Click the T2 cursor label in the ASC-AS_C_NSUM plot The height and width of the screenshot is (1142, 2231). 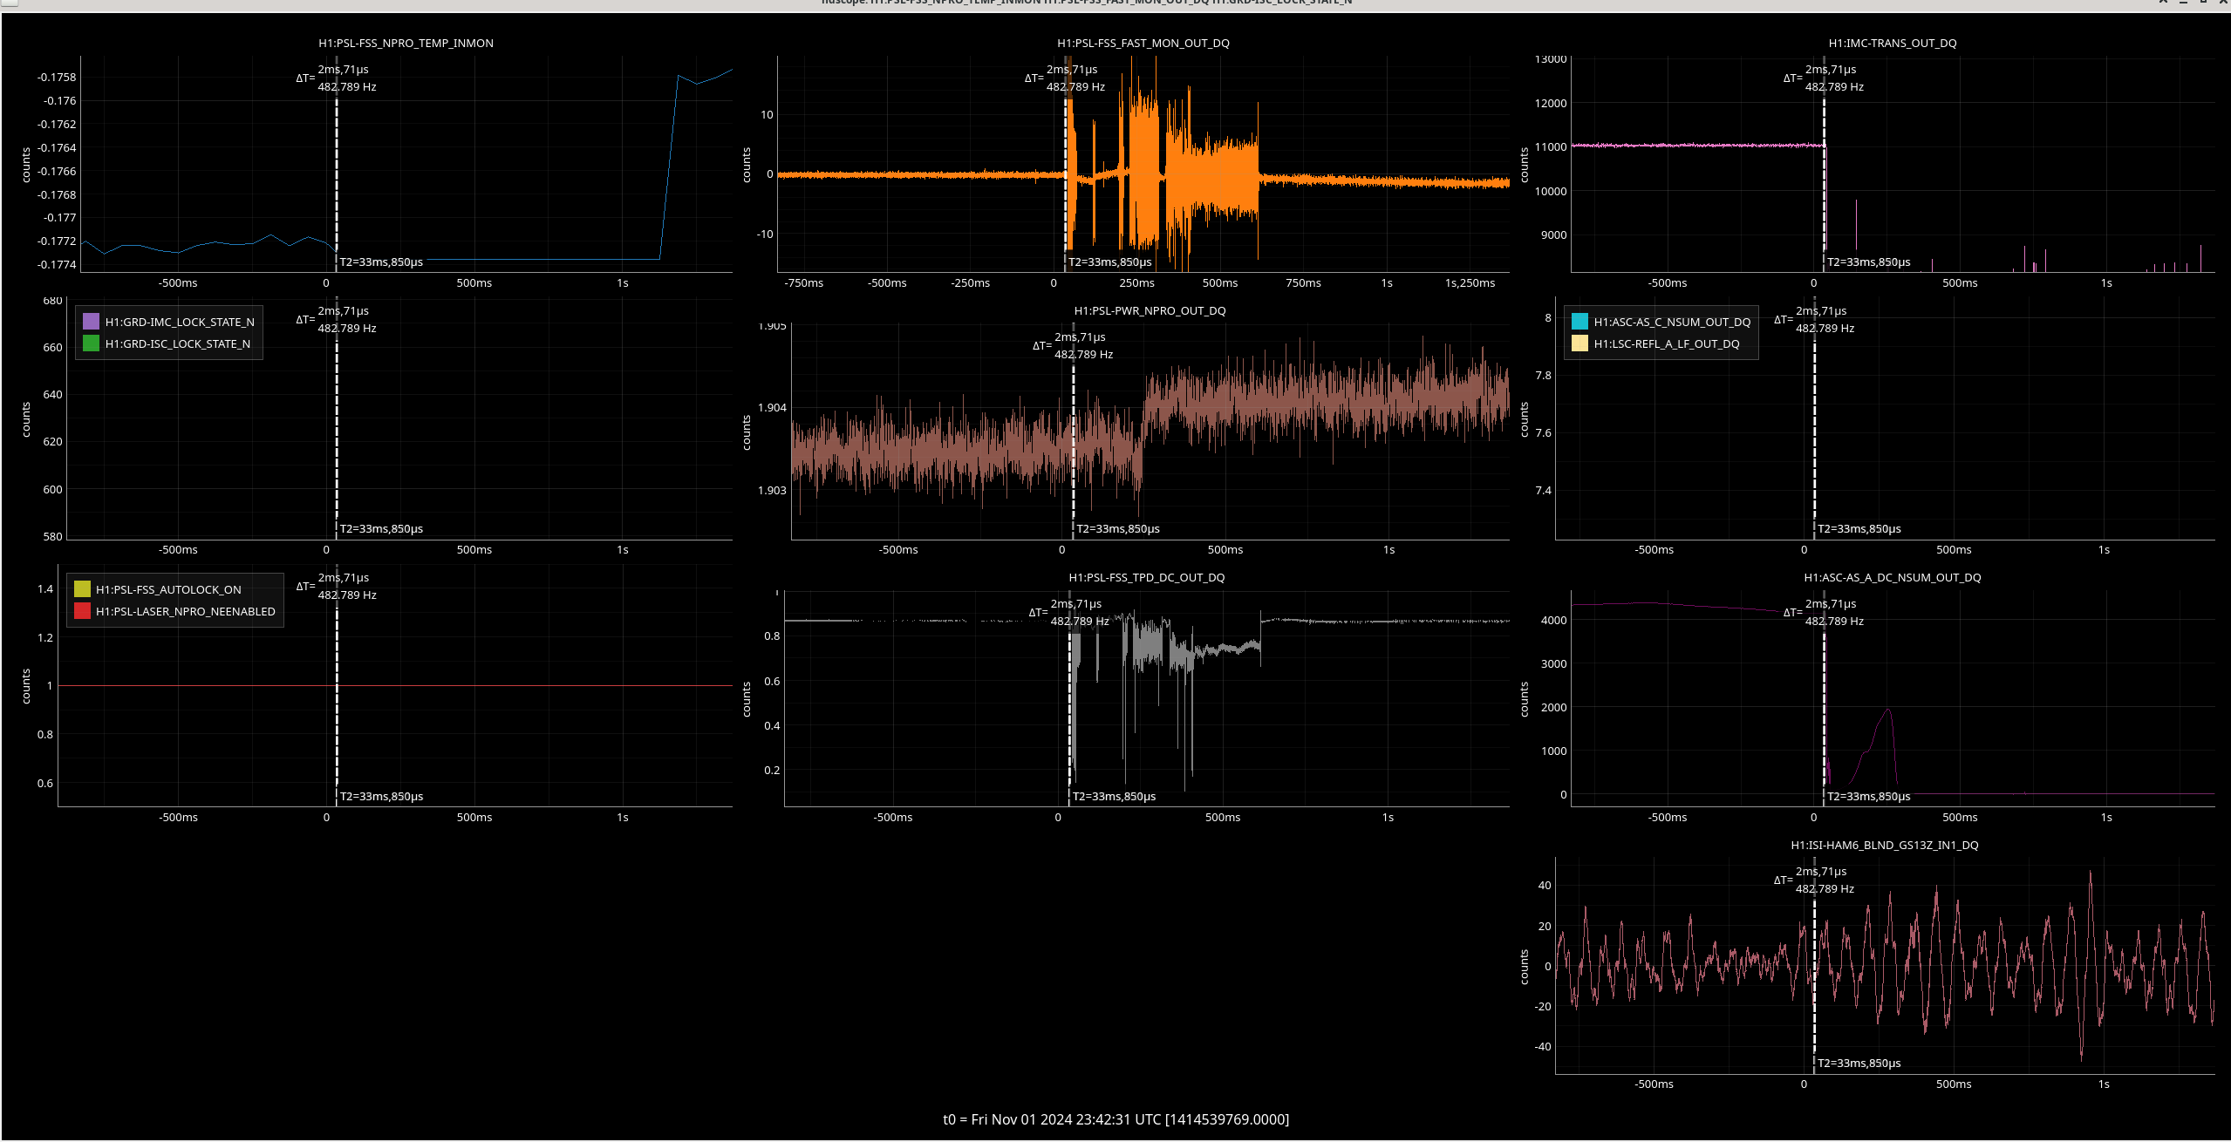1859,528
